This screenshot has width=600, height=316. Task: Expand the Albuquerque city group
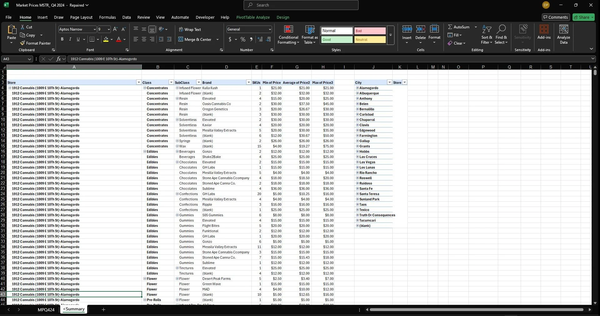357,93
